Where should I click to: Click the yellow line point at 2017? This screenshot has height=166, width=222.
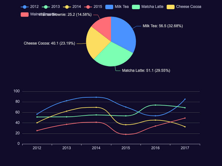[x=185, y=127]
